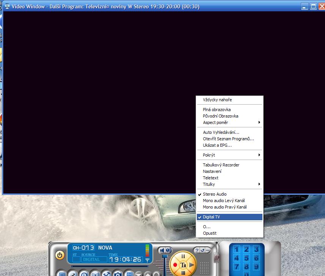Select Mono audio Levý Kanál

tap(224, 201)
